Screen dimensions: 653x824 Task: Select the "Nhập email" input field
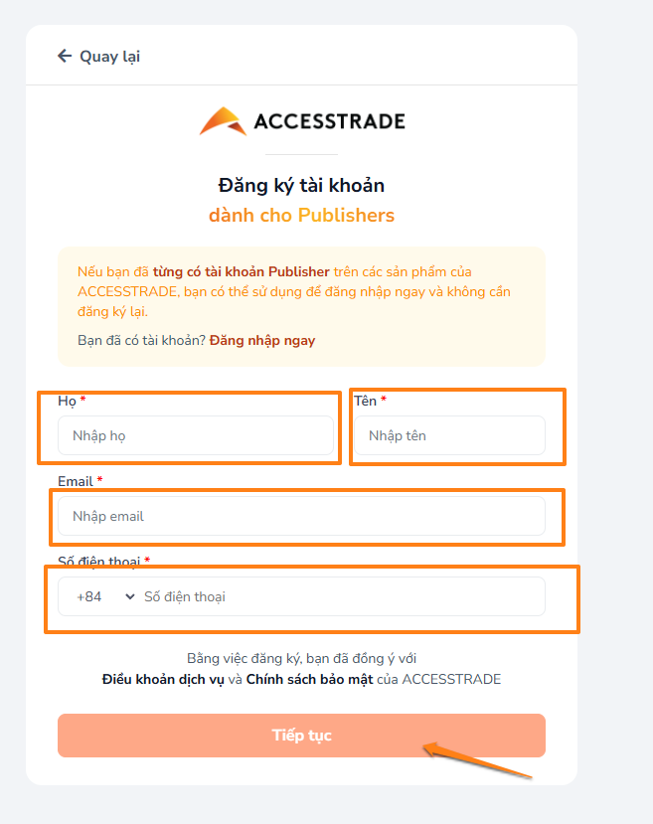(301, 516)
